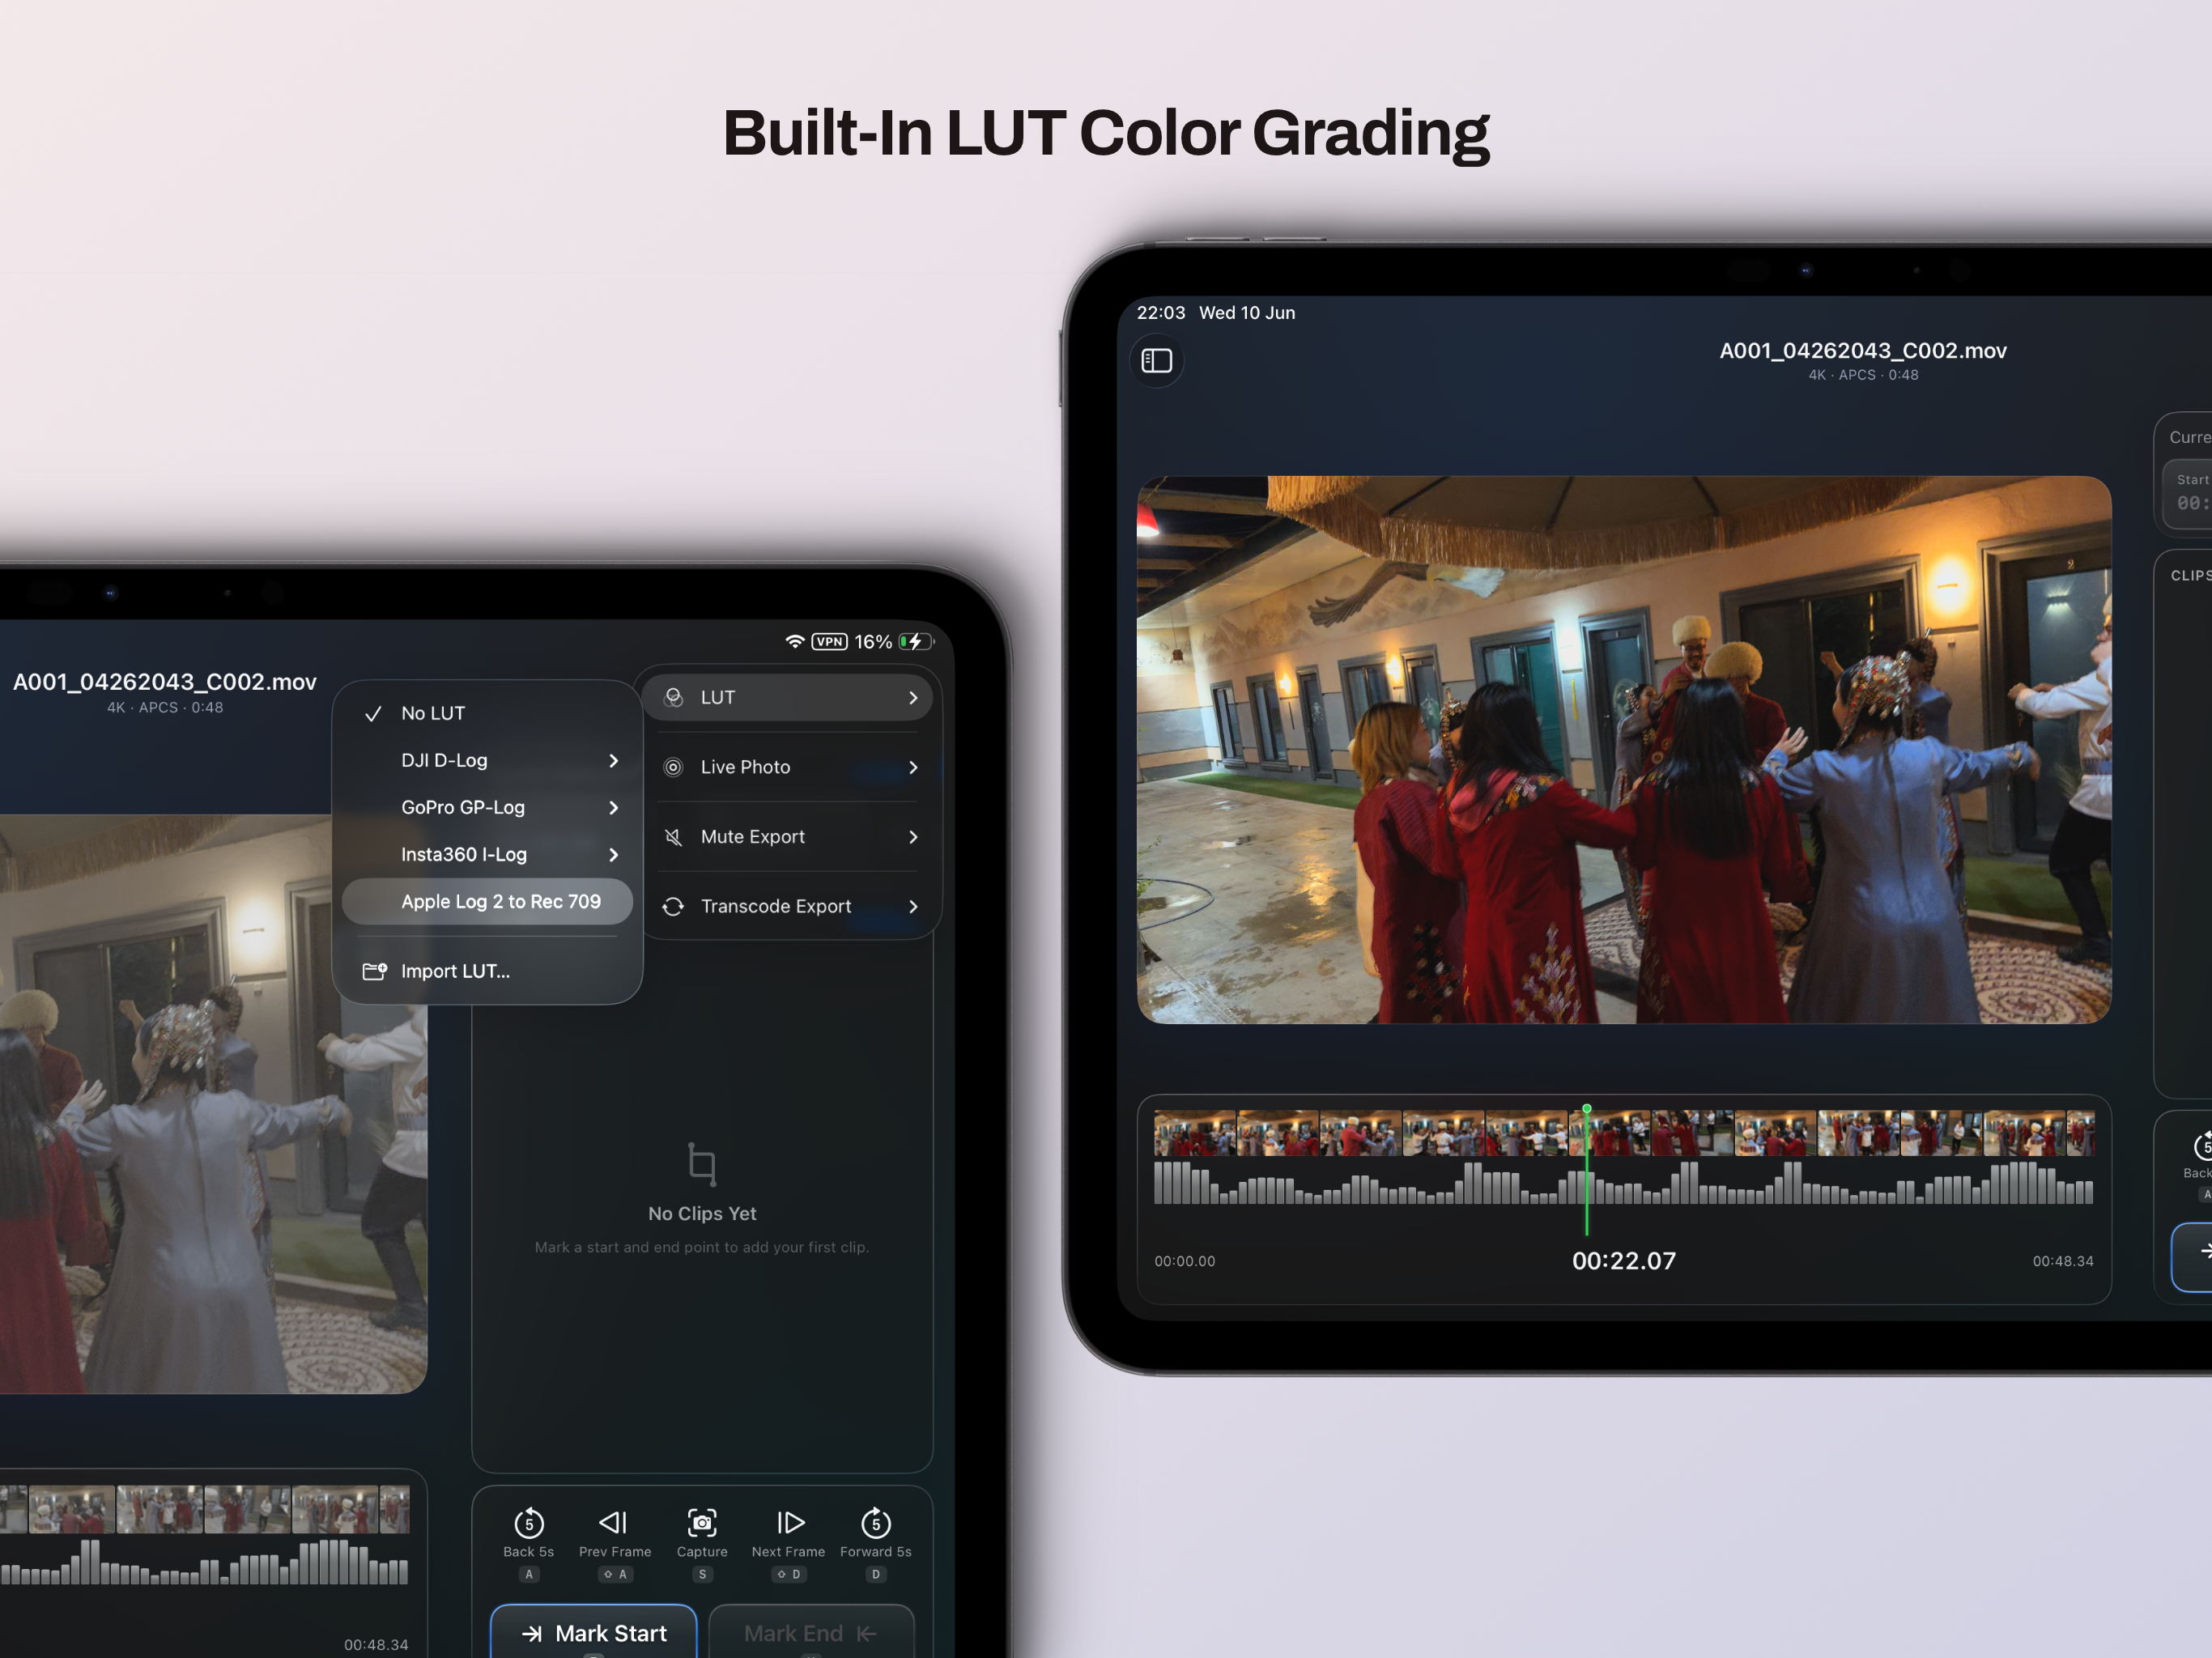
Task: Click the Import LUT folder icon
Action: (x=374, y=971)
